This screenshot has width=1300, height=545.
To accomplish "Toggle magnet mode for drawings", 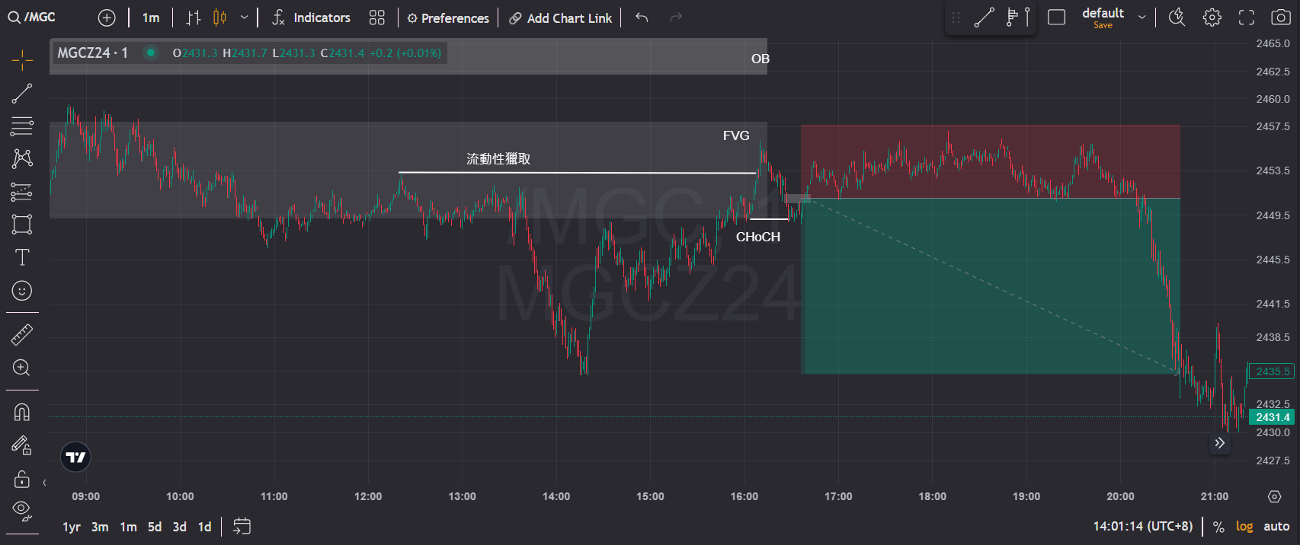I will (x=22, y=412).
